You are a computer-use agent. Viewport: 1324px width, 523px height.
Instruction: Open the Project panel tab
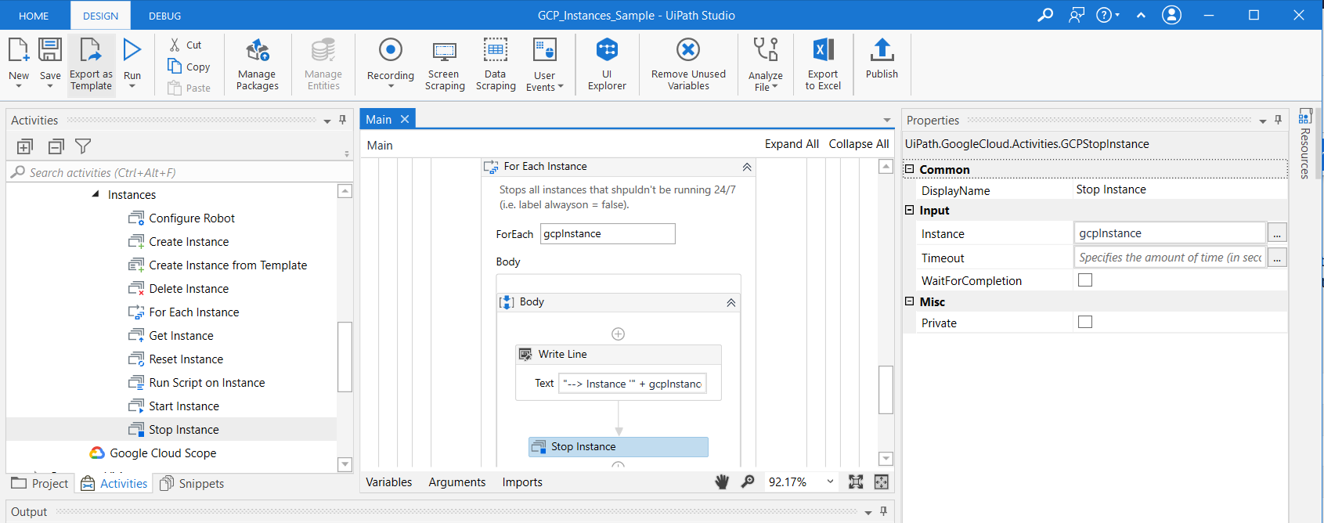pyautogui.click(x=40, y=483)
